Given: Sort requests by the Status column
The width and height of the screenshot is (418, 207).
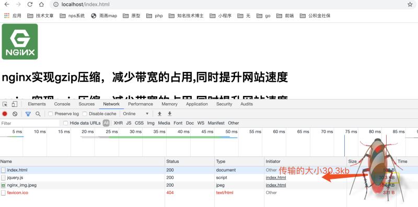Looking at the screenshot, I should click(x=190, y=162).
